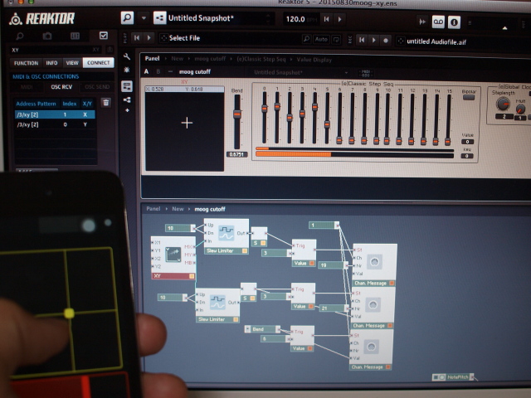Click the upper Slew Limiter module
The height and width of the screenshot is (398, 531).
[x=227, y=236]
